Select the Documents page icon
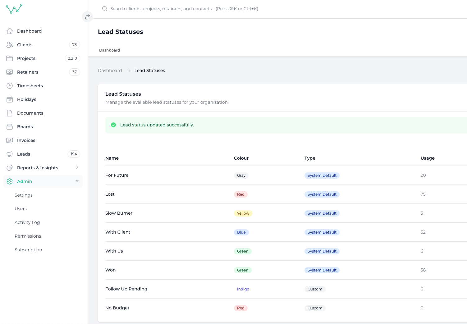467x324 pixels. pos(9,113)
